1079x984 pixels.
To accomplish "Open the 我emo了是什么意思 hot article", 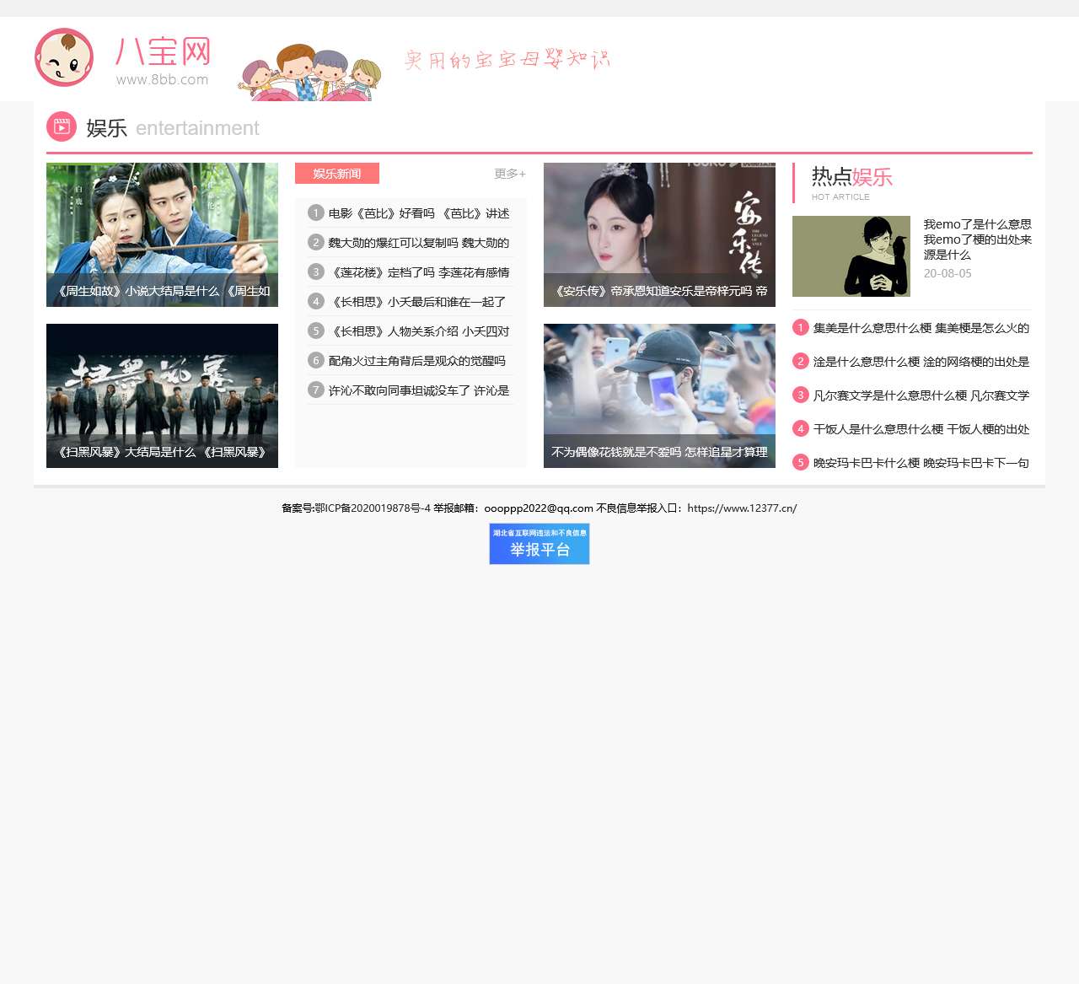I will coord(975,239).
